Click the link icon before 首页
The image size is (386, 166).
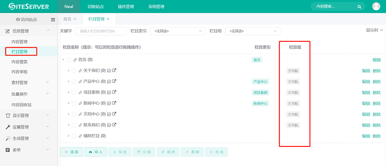75,60
